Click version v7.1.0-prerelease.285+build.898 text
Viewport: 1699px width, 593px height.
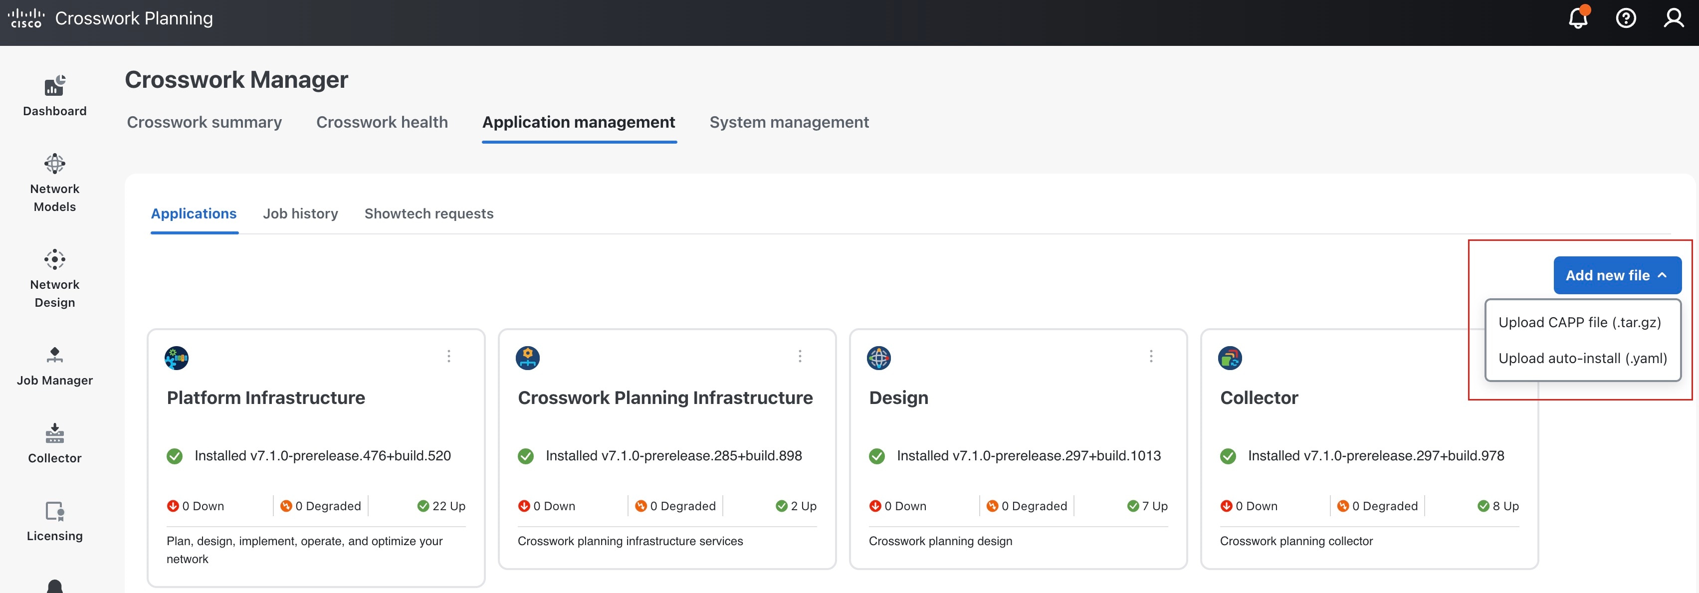click(701, 456)
